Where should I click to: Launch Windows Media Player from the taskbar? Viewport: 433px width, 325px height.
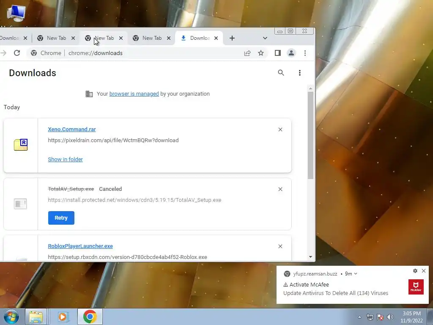63,317
